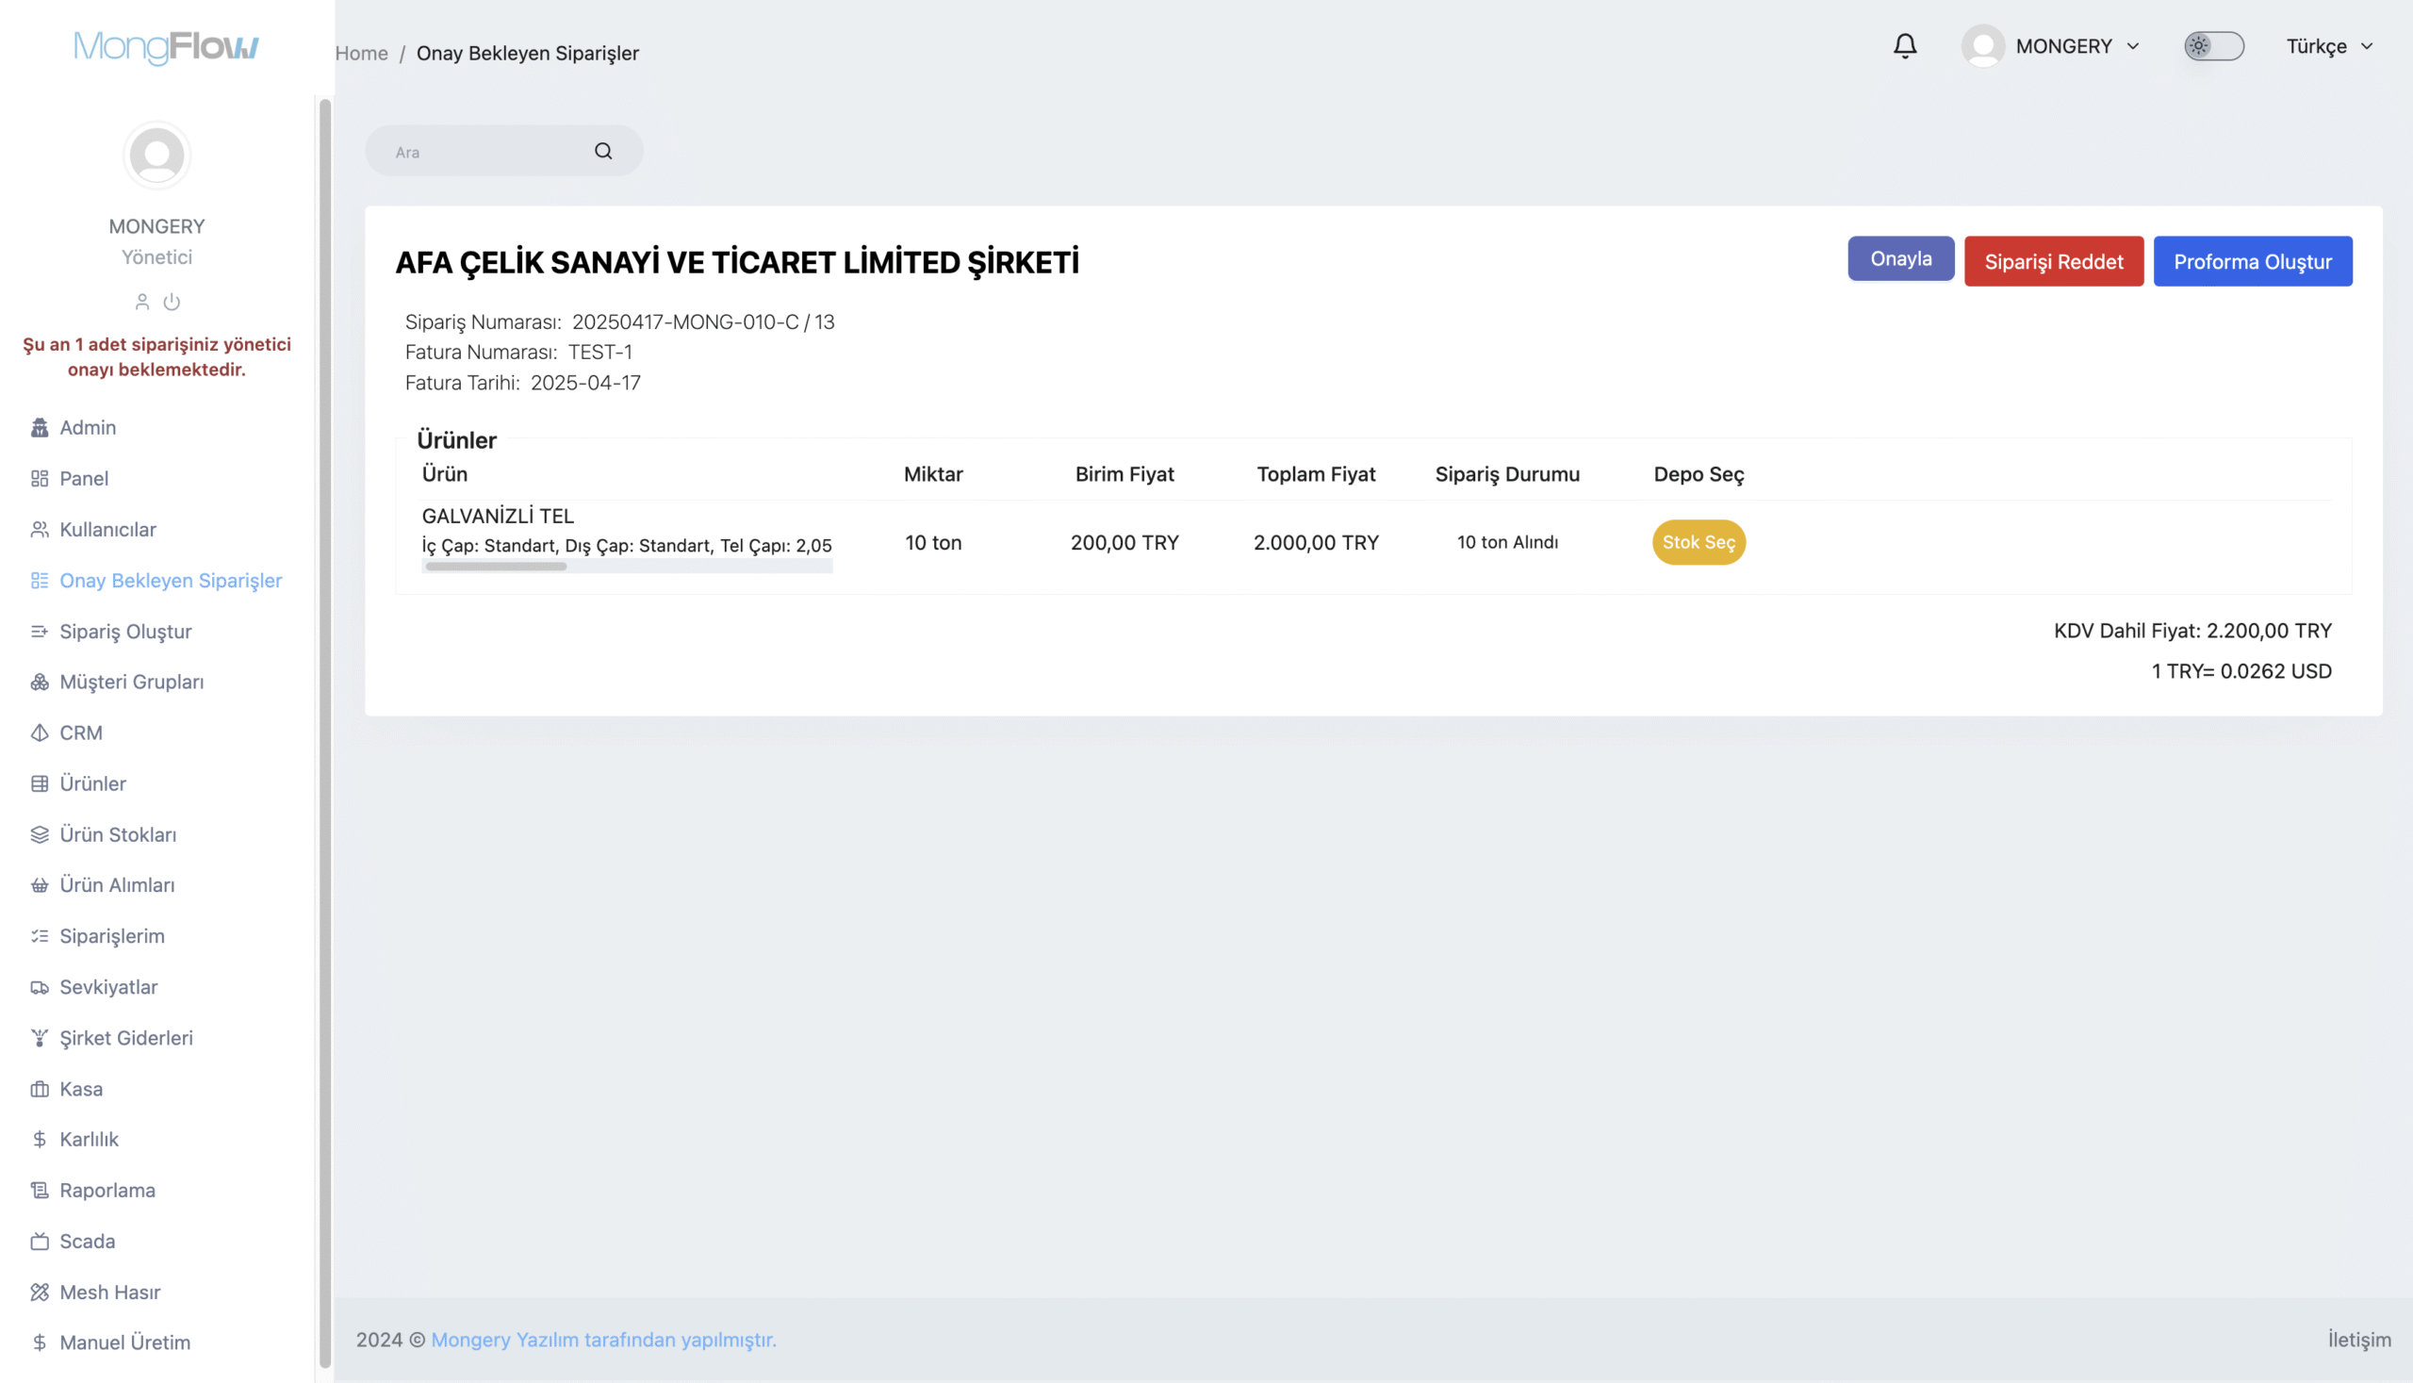Open Müşteri Grupları menu item

(131, 681)
